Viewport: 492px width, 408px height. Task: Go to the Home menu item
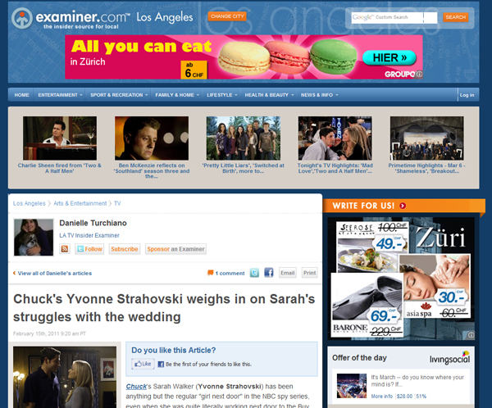click(x=21, y=95)
